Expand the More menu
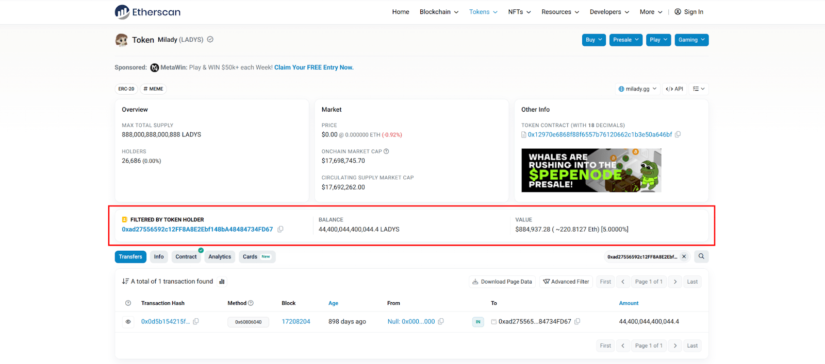 tap(651, 12)
